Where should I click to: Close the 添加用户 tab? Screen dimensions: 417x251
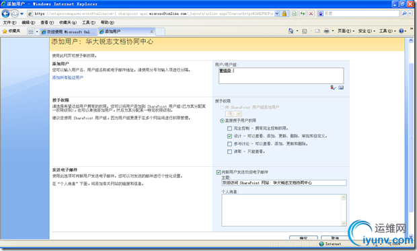pos(151,32)
